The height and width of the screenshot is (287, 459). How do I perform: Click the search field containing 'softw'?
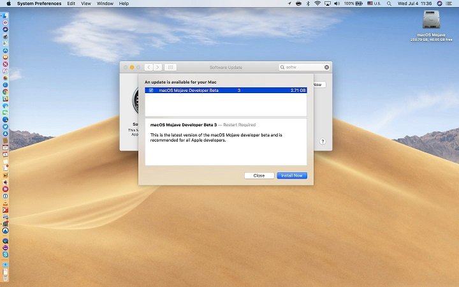point(303,67)
